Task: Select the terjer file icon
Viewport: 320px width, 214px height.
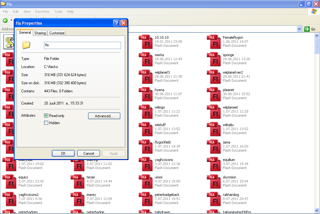Action: [77, 182]
